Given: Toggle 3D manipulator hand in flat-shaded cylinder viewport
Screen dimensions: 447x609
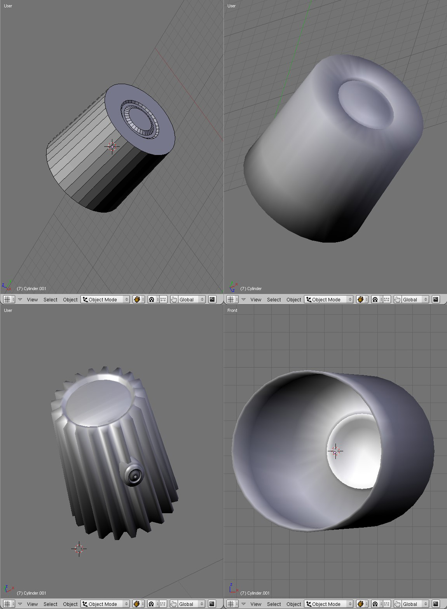Looking at the screenshot, I should pyautogui.click(x=174, y=299).
